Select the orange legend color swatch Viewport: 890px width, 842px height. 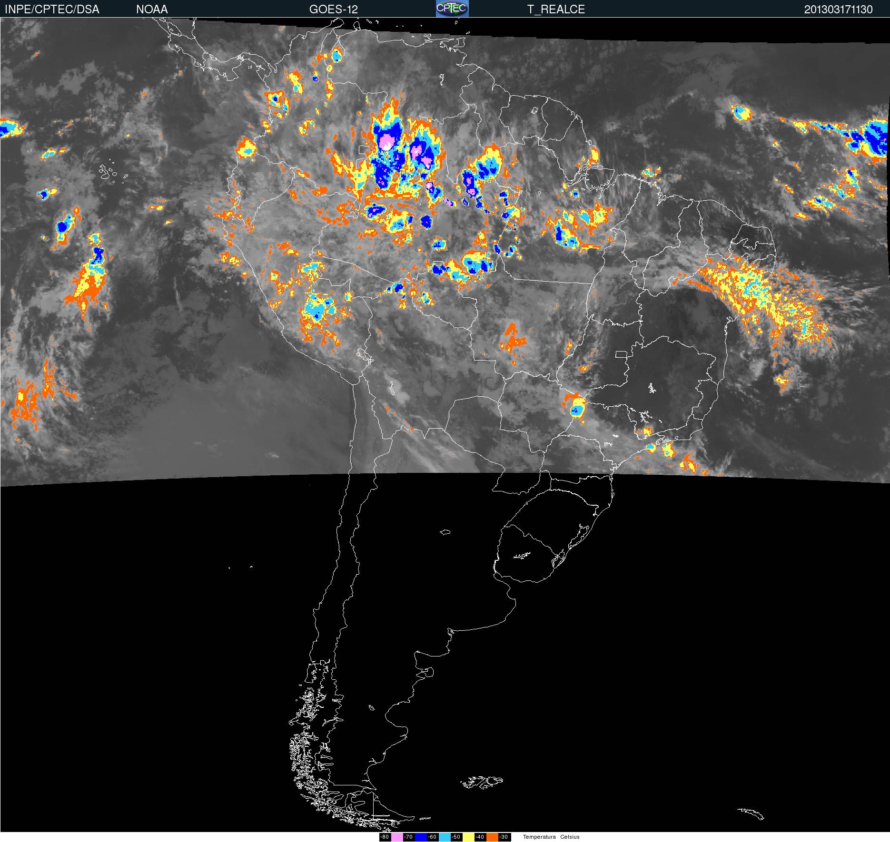(x=492, y=837)
